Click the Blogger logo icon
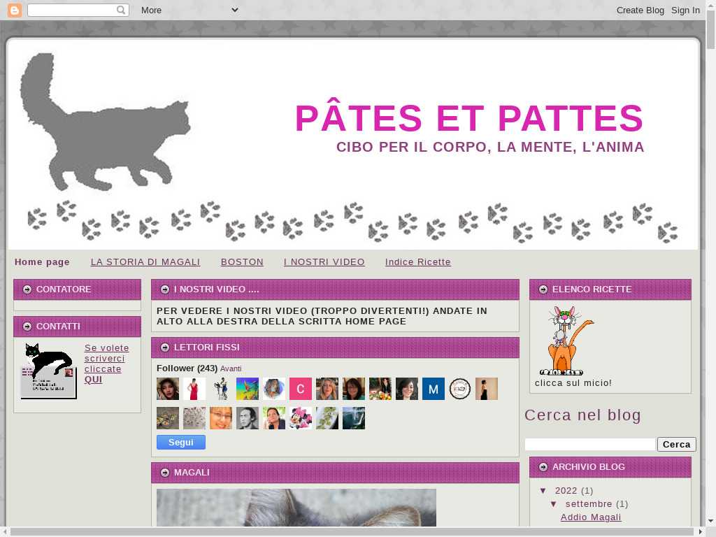716x537 pixels. click(x=15, y=10)
